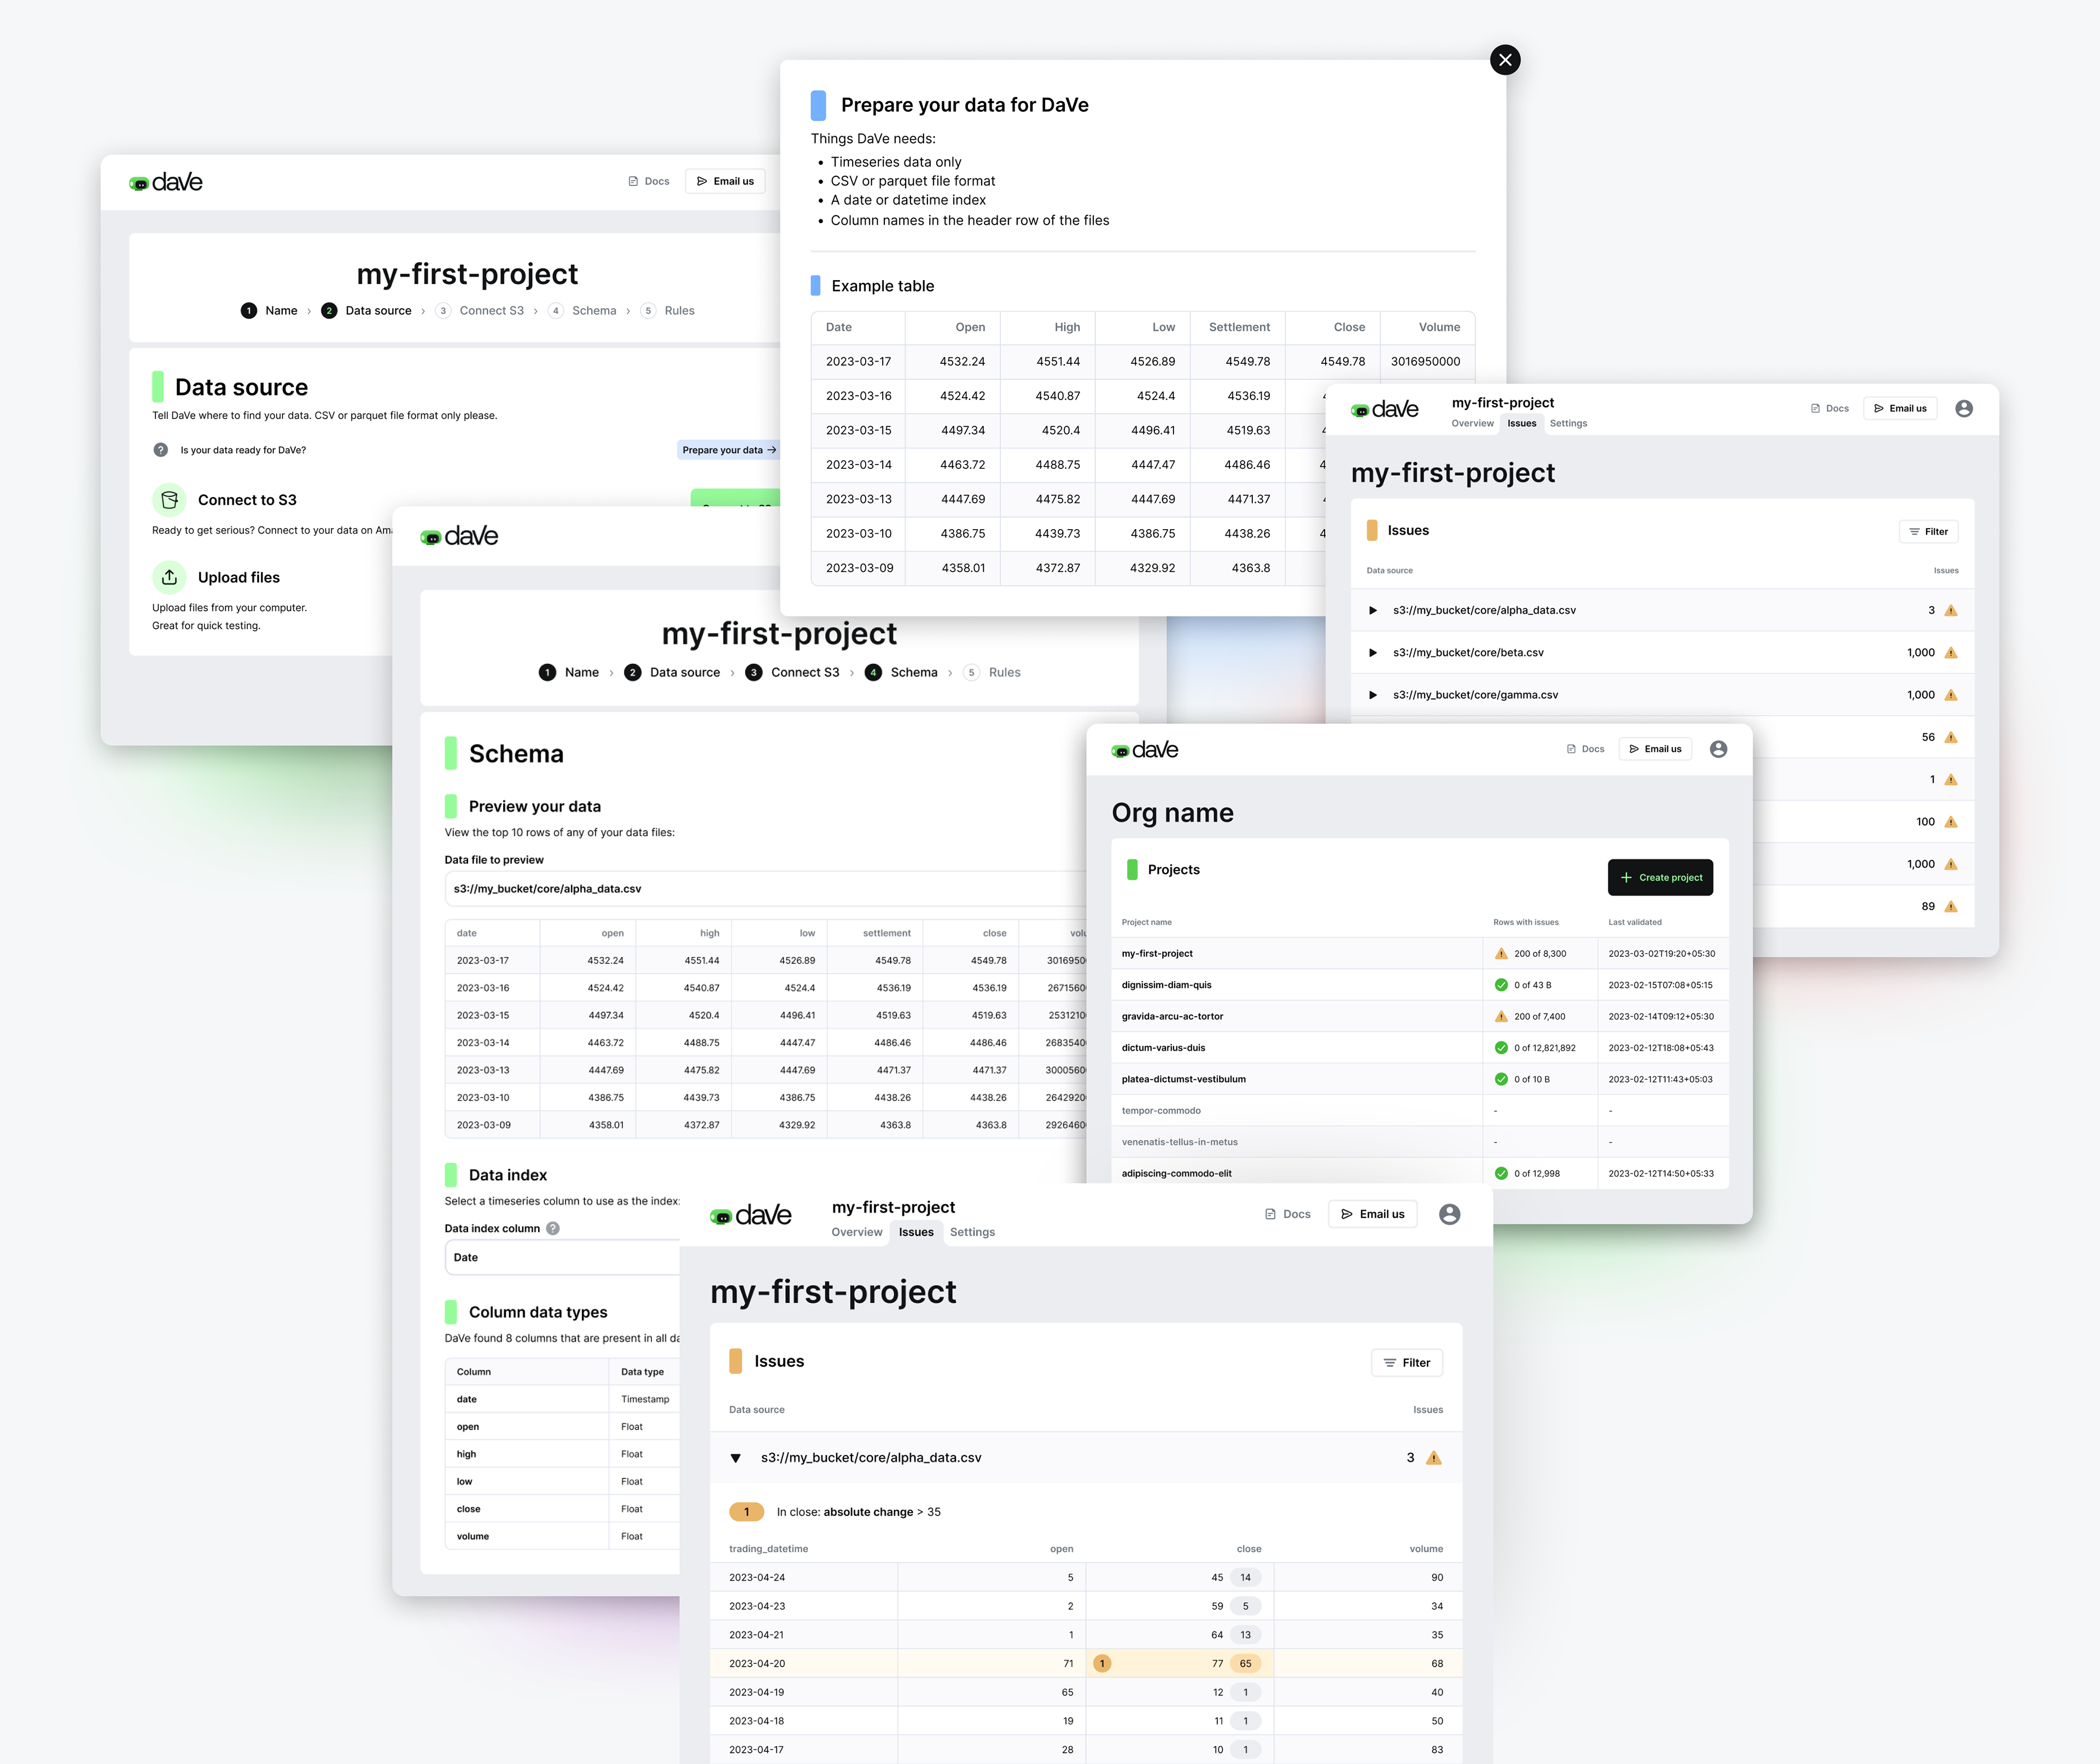Expand the s3 beta.csv data source row
This screenshot has width=2100, height=1764.
pos(1373,652)
